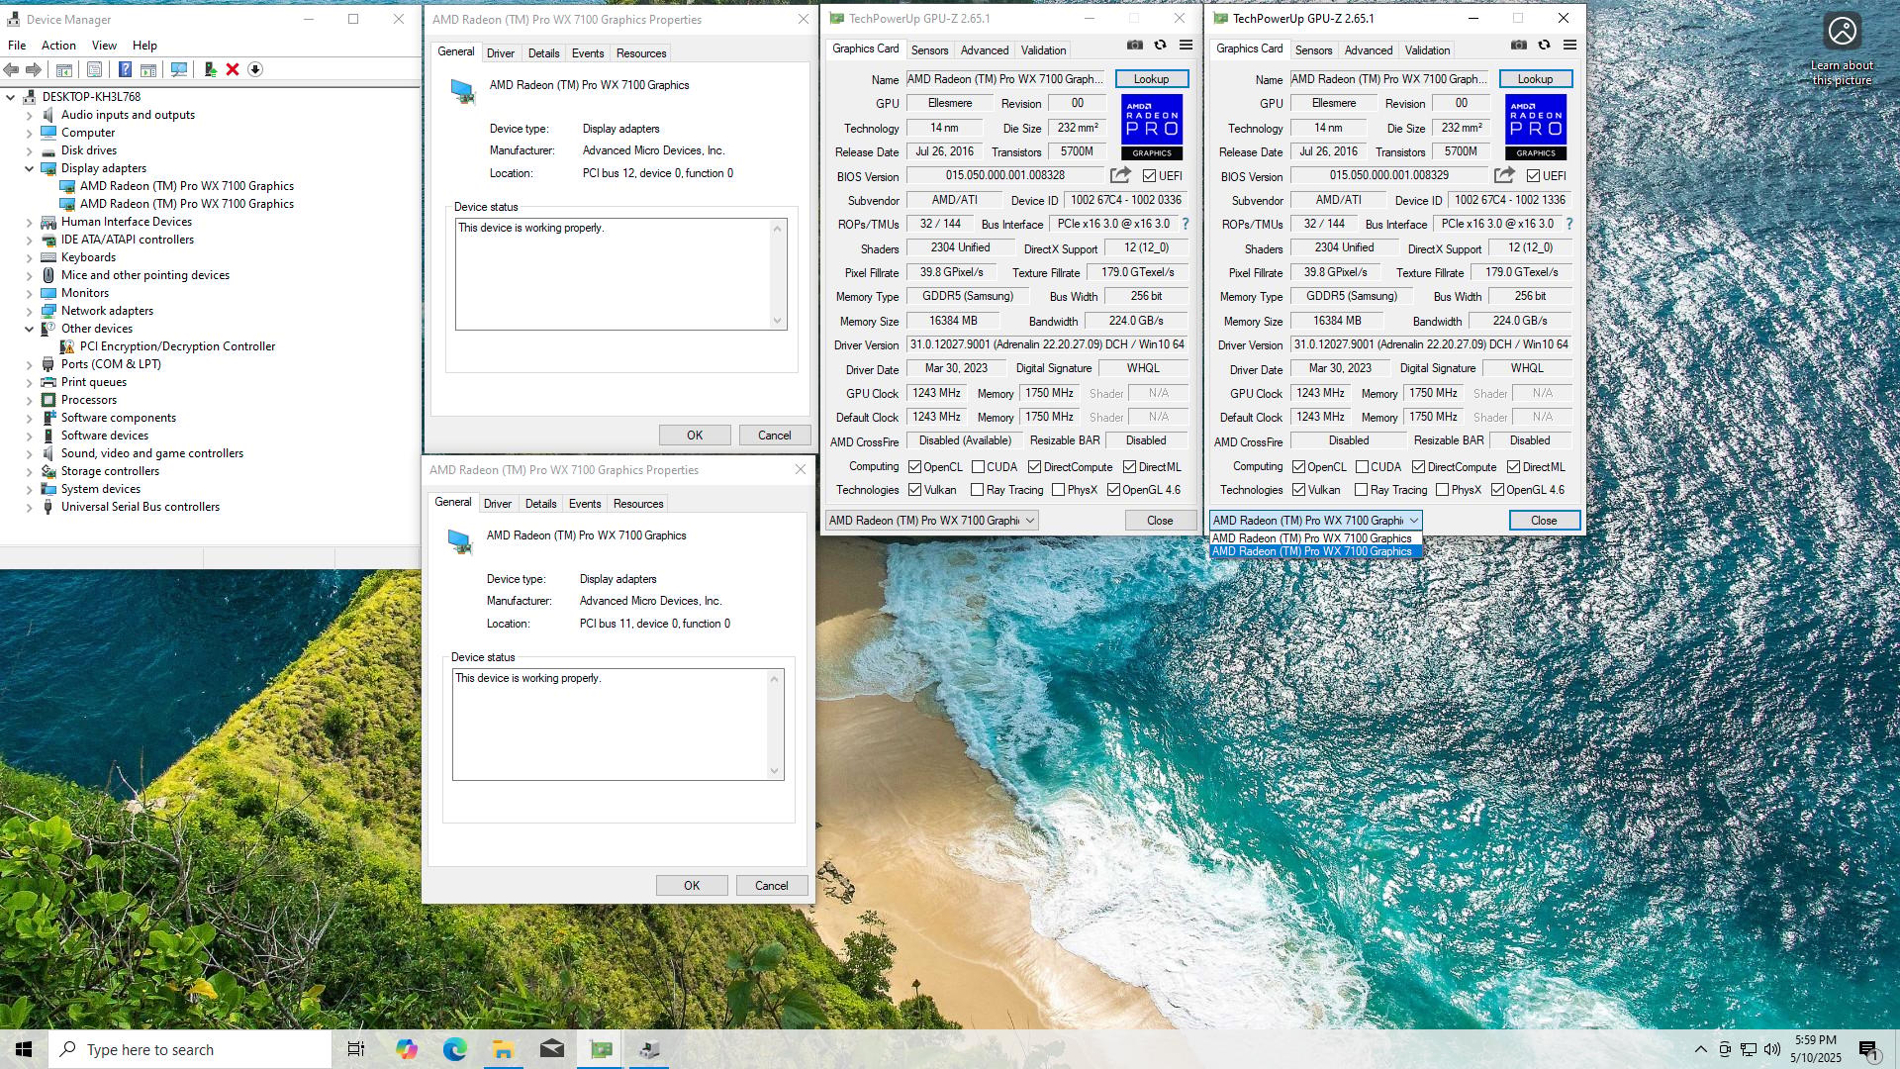Click the taskbar search box
Viewport: 1900px width, 1069px height.
190,1049
